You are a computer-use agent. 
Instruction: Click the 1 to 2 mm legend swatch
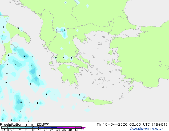point(17,128)
